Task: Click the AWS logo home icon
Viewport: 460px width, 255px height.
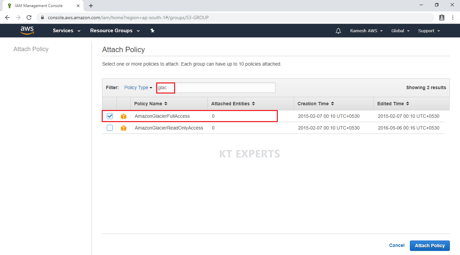Action: (x=27, y=30)
